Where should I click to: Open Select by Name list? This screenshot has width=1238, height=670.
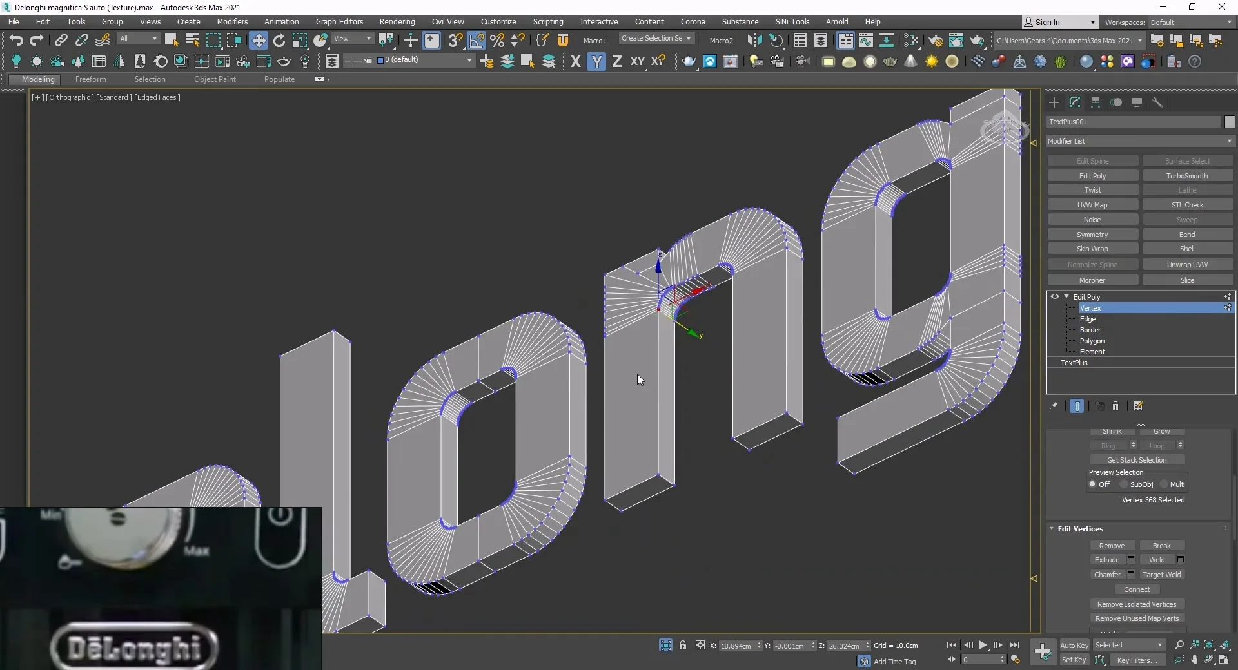tap(192, 40)
